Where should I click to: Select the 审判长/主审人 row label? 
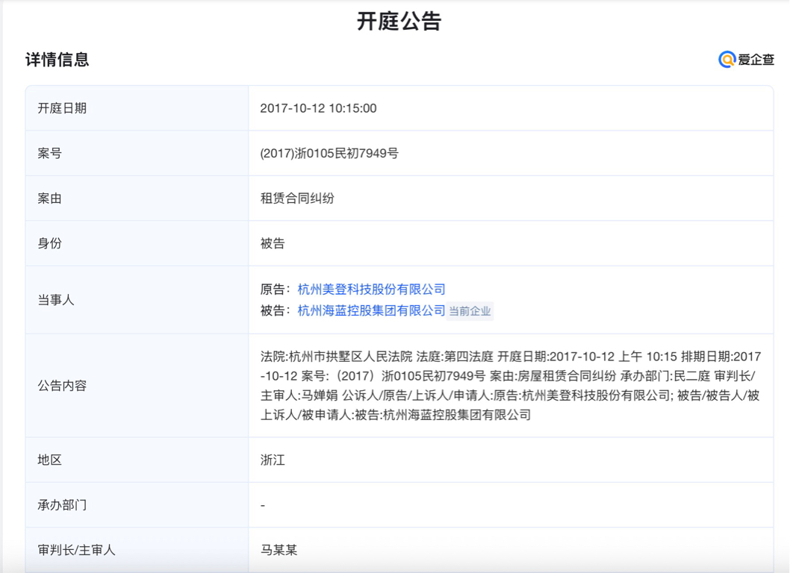click(76, 550)
